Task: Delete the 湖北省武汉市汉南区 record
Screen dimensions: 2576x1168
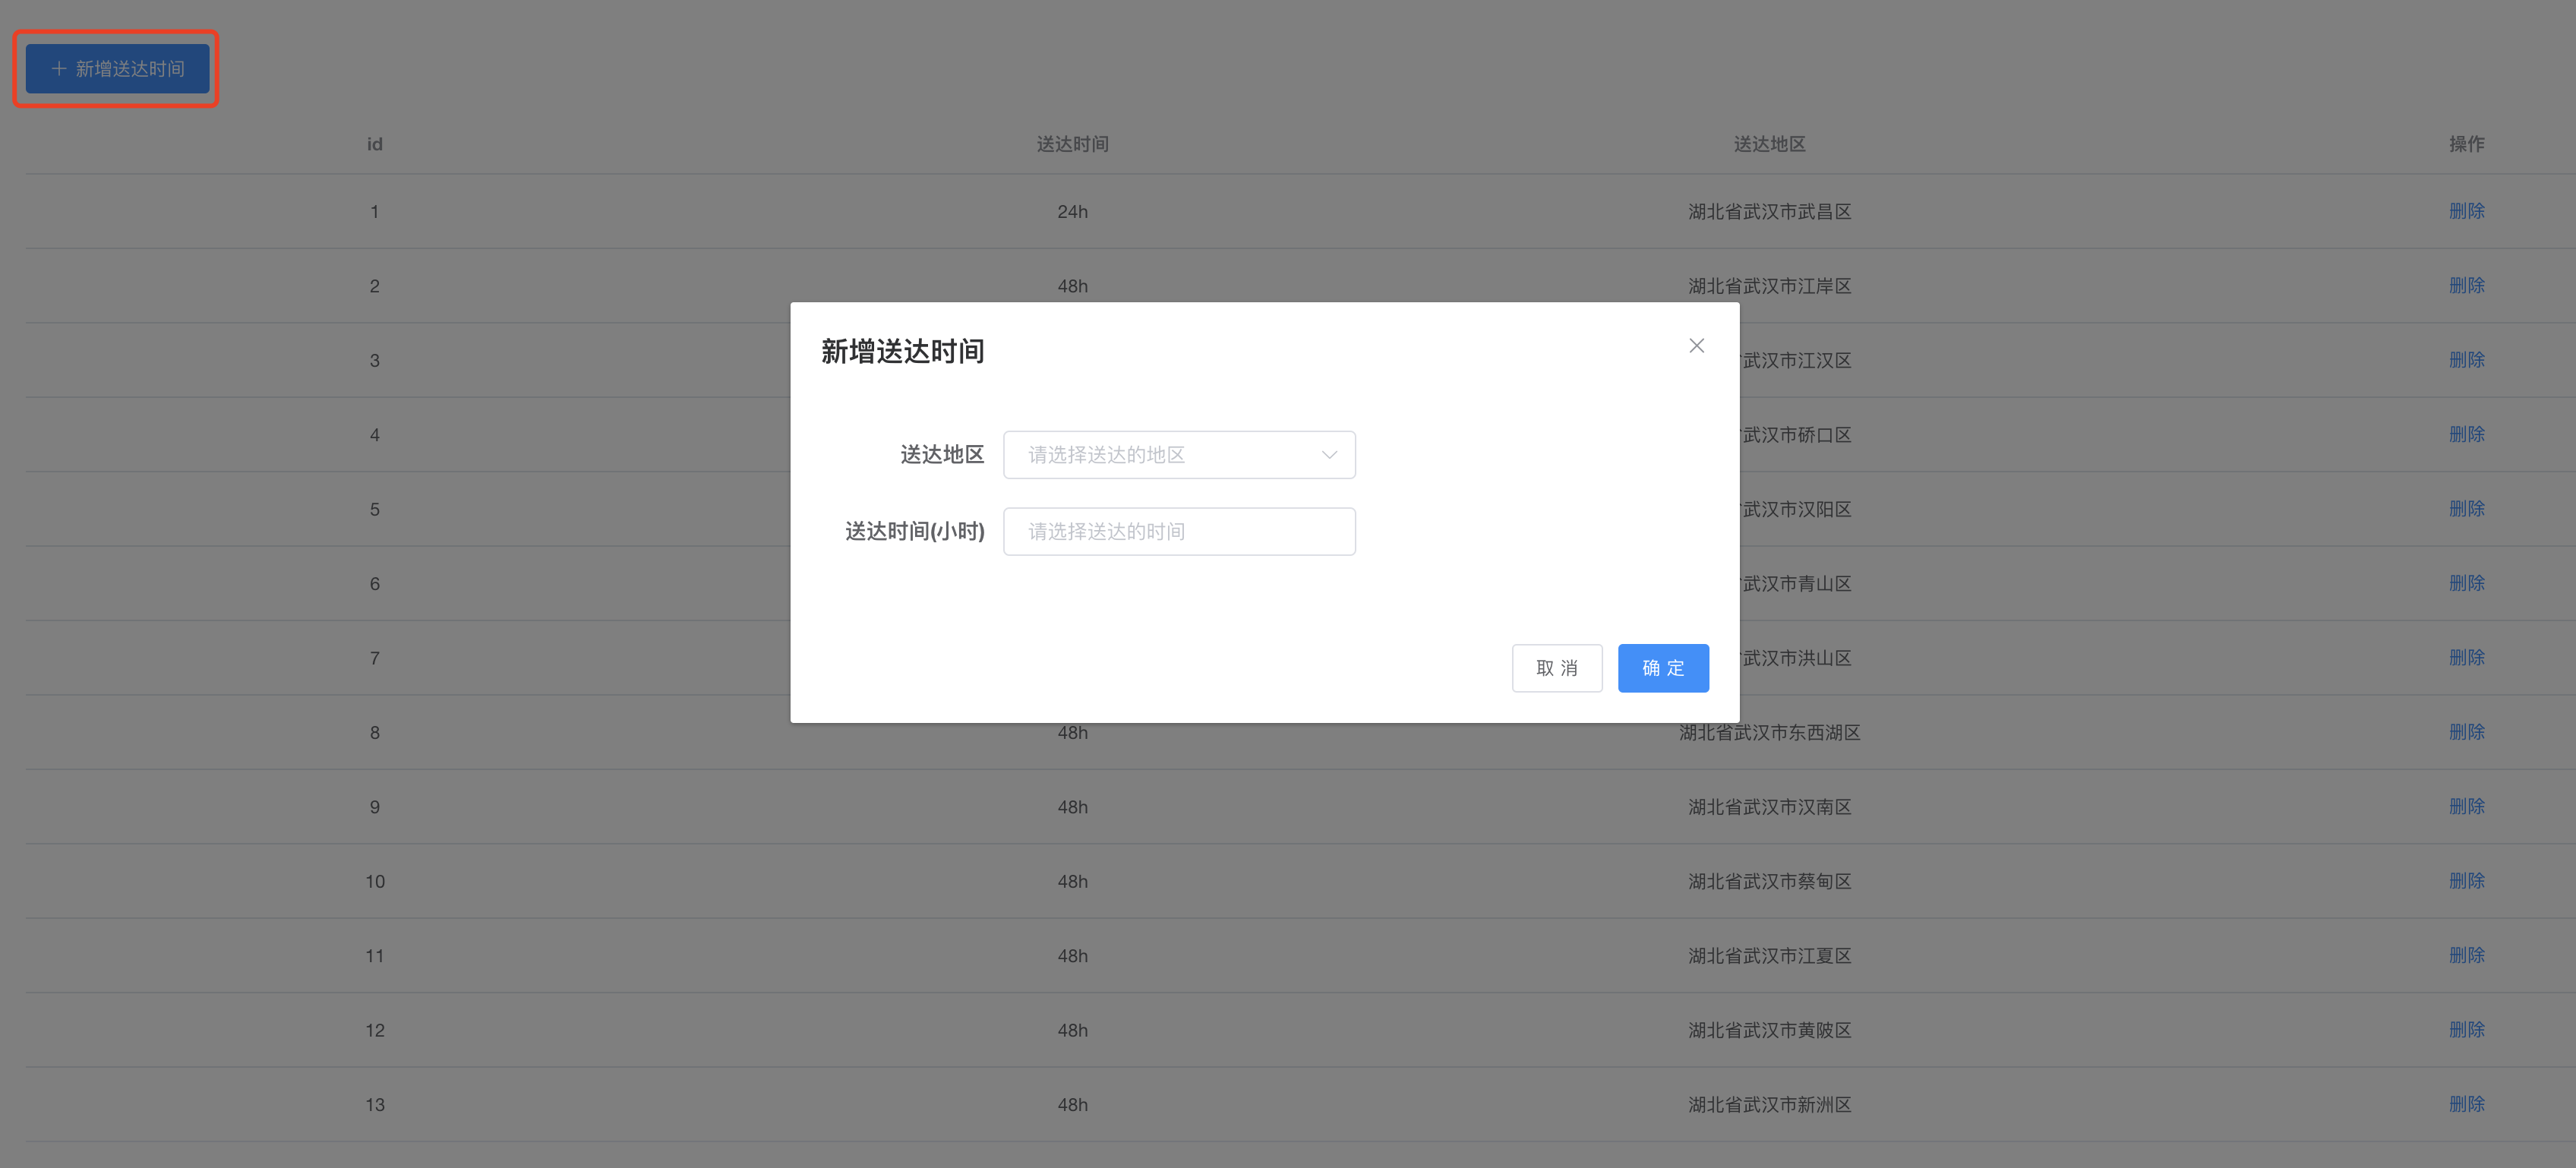Action: click(2467, 806)
